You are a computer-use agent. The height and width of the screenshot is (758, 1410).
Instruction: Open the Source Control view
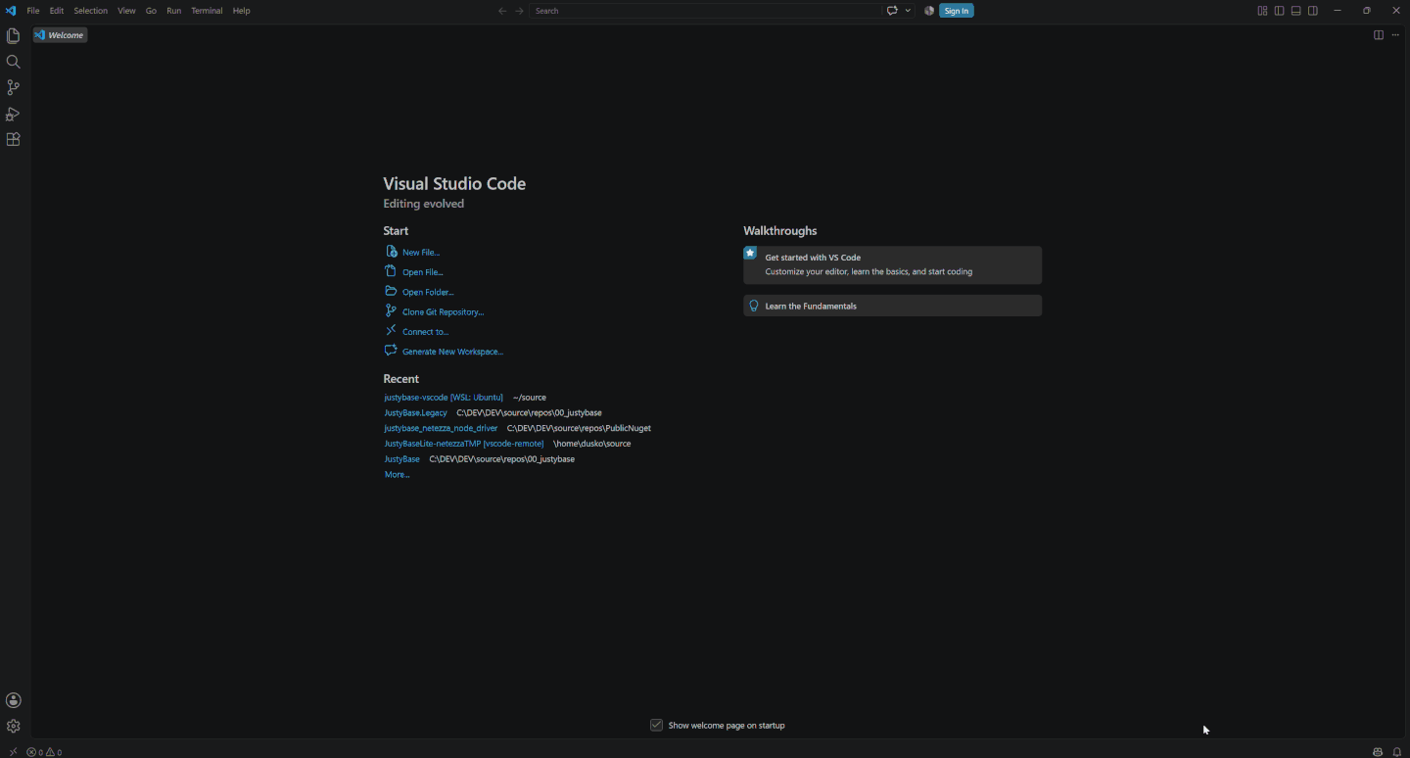[x=13, y=88]
